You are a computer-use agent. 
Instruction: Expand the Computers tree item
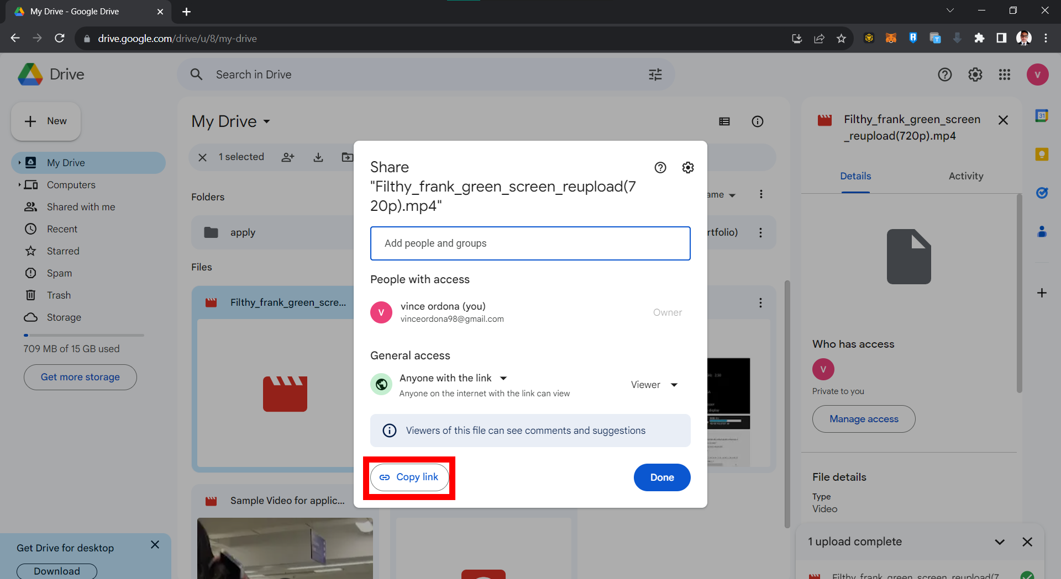20,184
